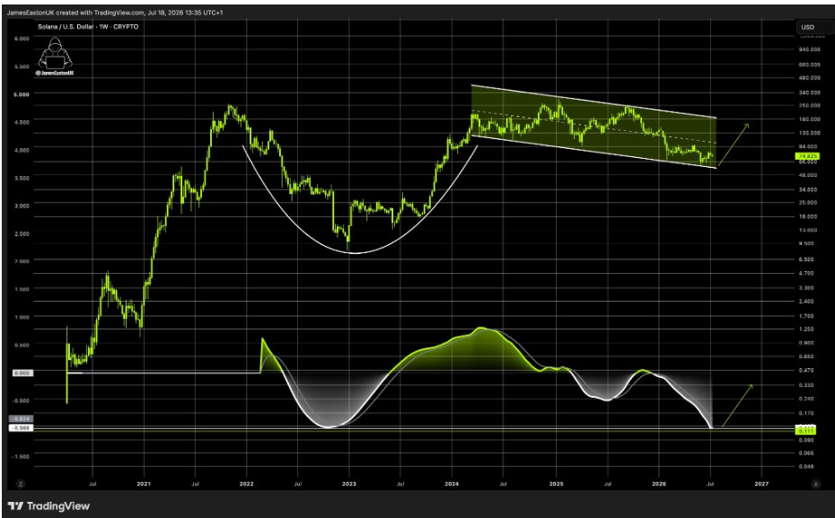The width and height of the screenshot is (835, 518).
Task: Click the 2026 label on time axis
Action: [659, 484]
